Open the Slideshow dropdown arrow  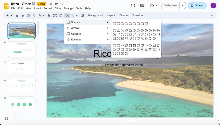click(x=183, y=5)
